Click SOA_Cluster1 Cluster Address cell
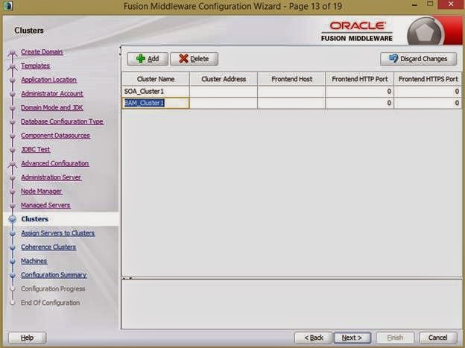The image size is (465, 348). [224, 92]
